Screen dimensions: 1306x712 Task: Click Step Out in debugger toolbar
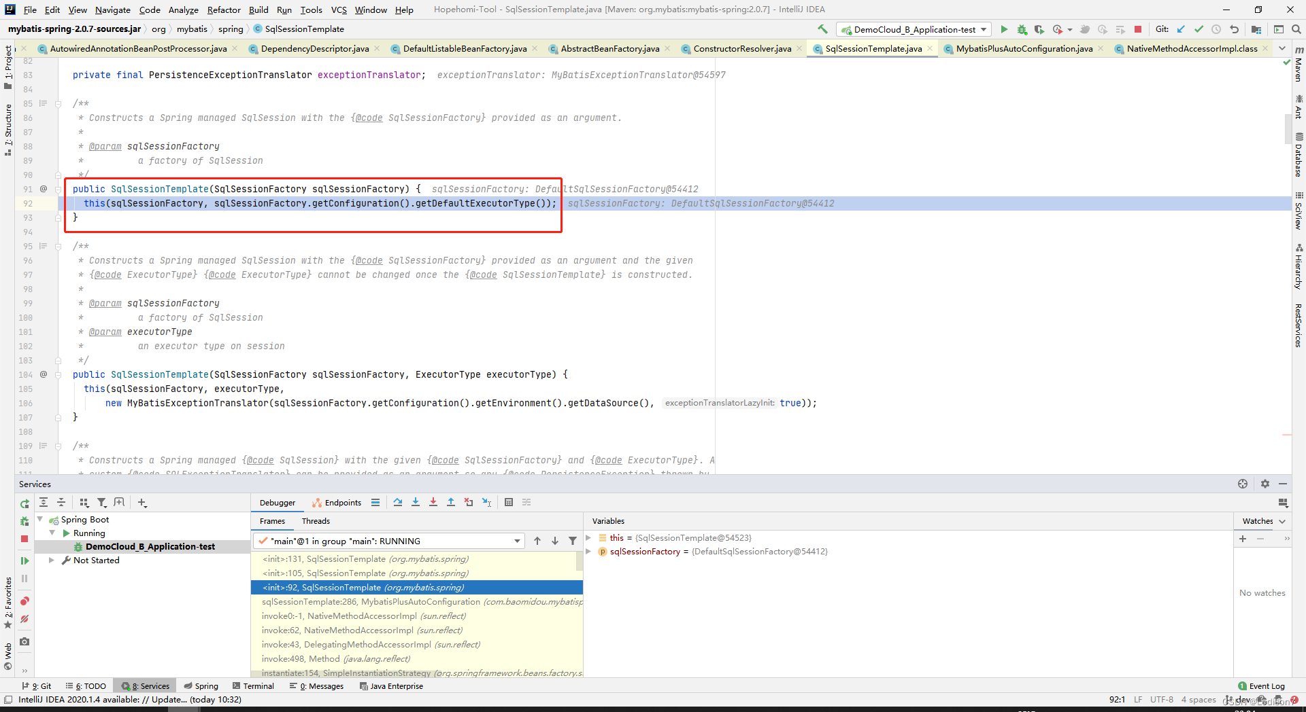(x=451, y=502)
